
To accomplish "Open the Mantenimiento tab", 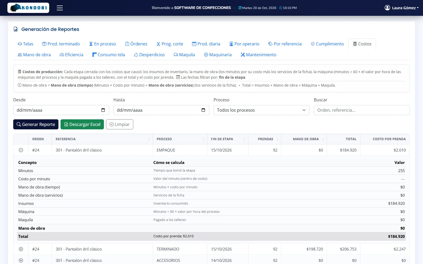I will (x=258, y=55).
